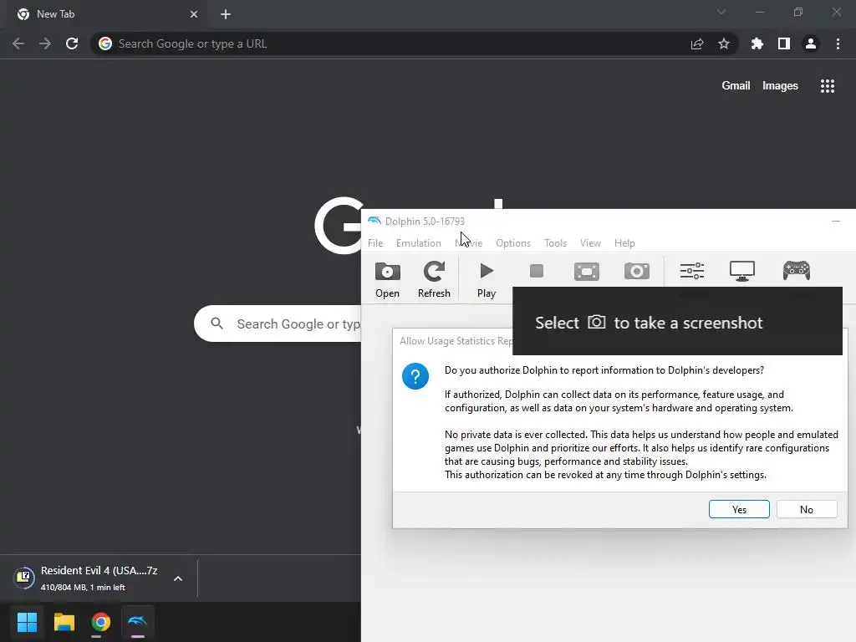Toggle Chrome side panel icon
856x642 pixels.
(784, 43)
